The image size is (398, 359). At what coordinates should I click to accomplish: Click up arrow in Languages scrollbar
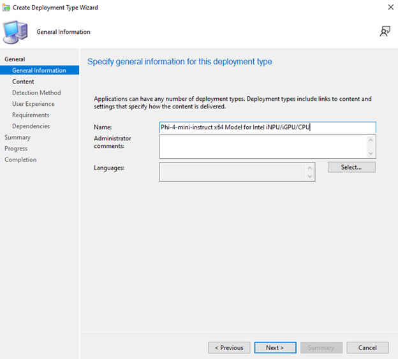[310, 168]
